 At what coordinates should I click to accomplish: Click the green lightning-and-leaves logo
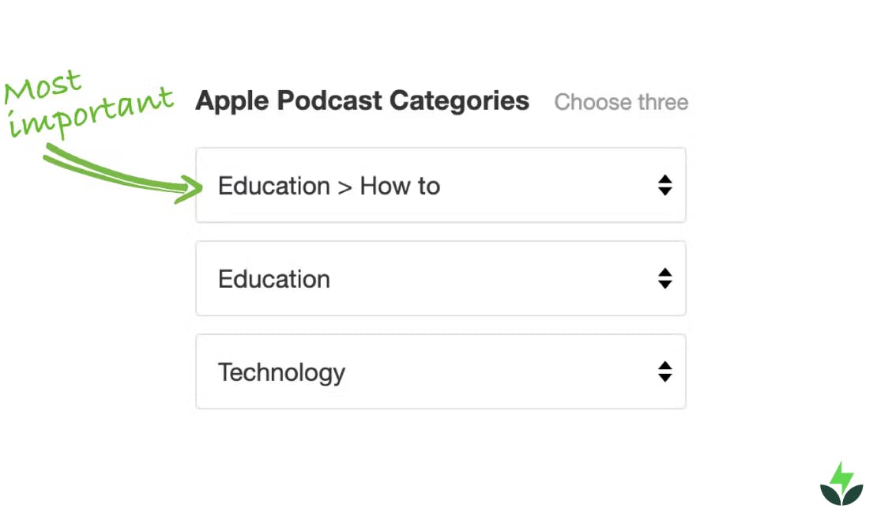(841, 482)
